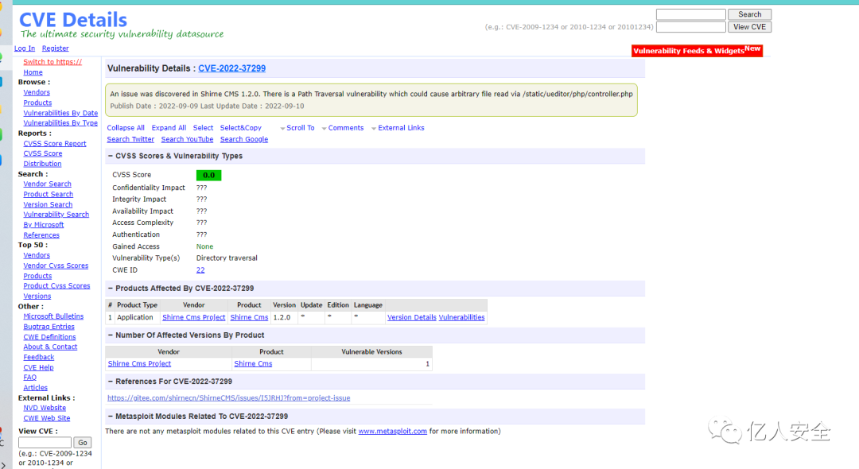This screenshot has height=469, width=859.
Task: Open Vulnerability Feeds & Widgets banner
Action: [697, 50]
